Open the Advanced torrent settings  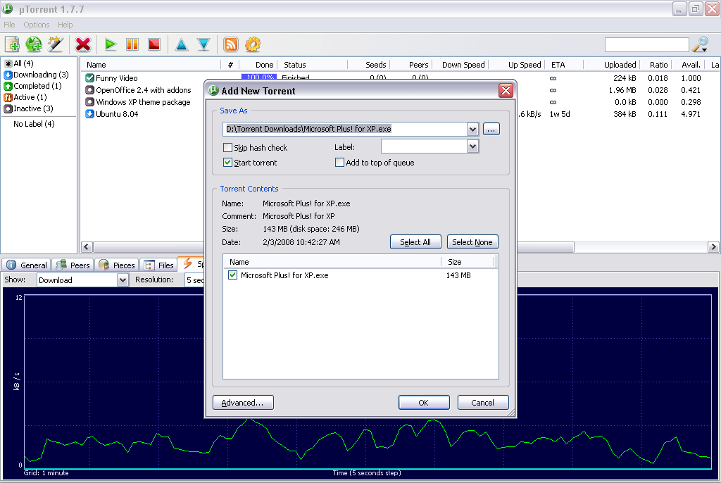pos(243,402)
